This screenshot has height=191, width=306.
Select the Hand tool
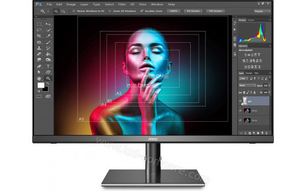(x=39, y=78)
